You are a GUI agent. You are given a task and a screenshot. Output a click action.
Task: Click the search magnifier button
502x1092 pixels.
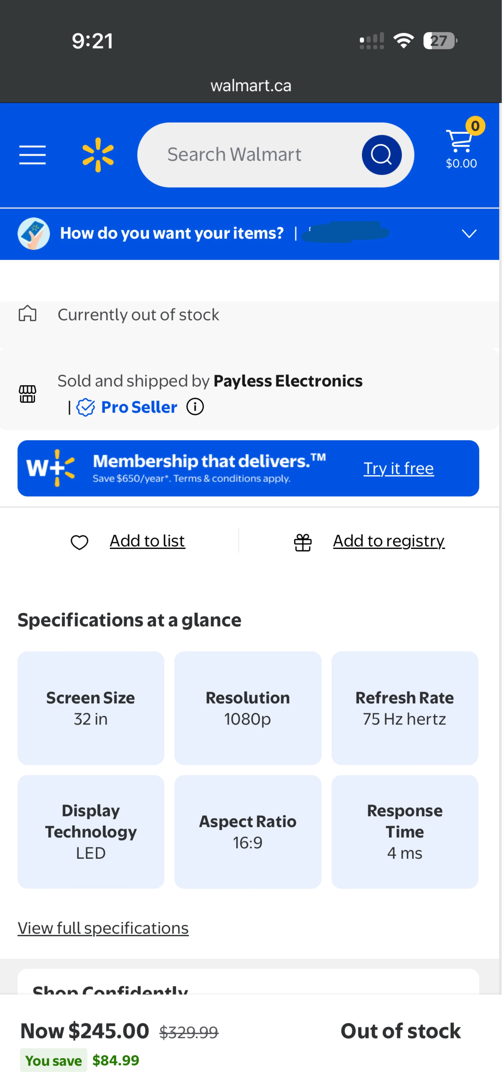[x=381, y=155]
